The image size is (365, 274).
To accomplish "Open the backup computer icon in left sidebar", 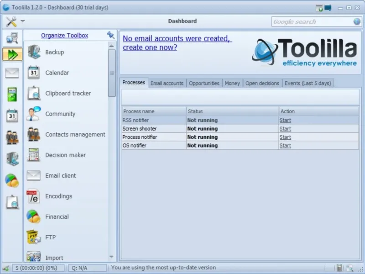I will click(x=12, y=158).
